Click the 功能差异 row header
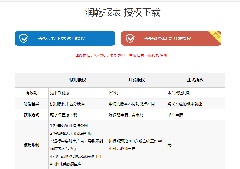 pyautogui.click(x=32, y=104)
